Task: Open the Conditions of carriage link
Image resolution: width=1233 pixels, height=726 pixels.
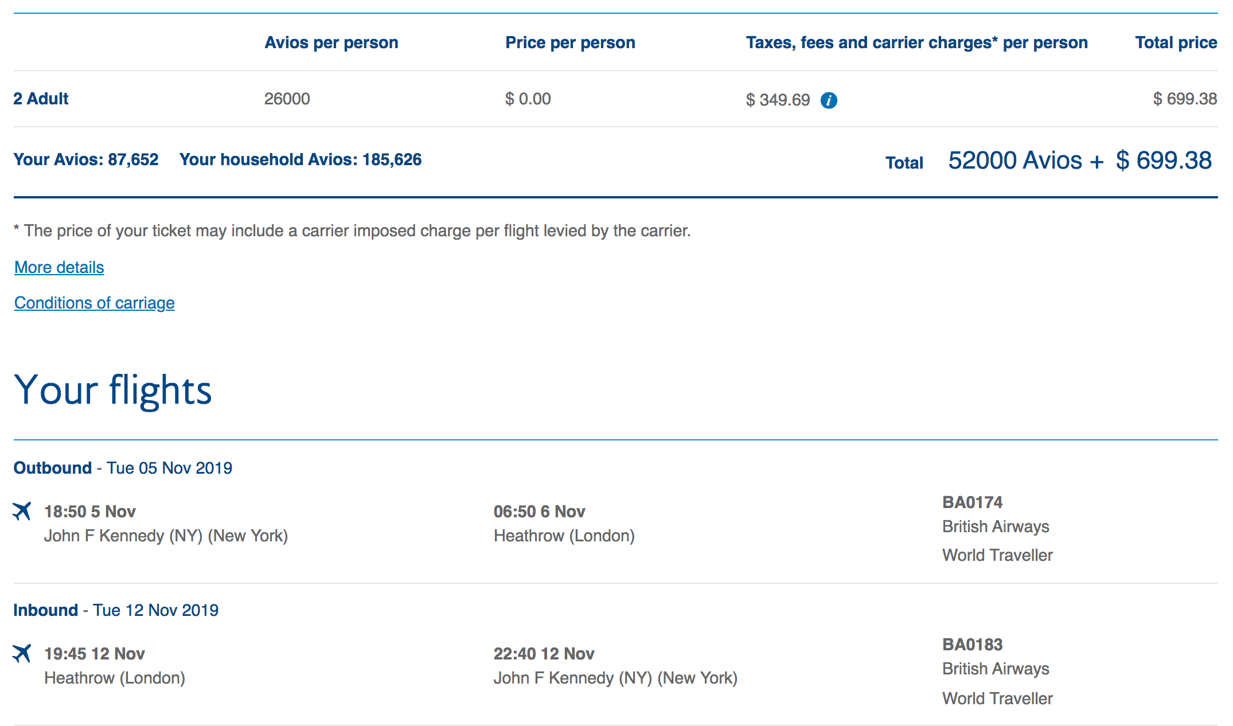Action: click(x=95, y=303)
